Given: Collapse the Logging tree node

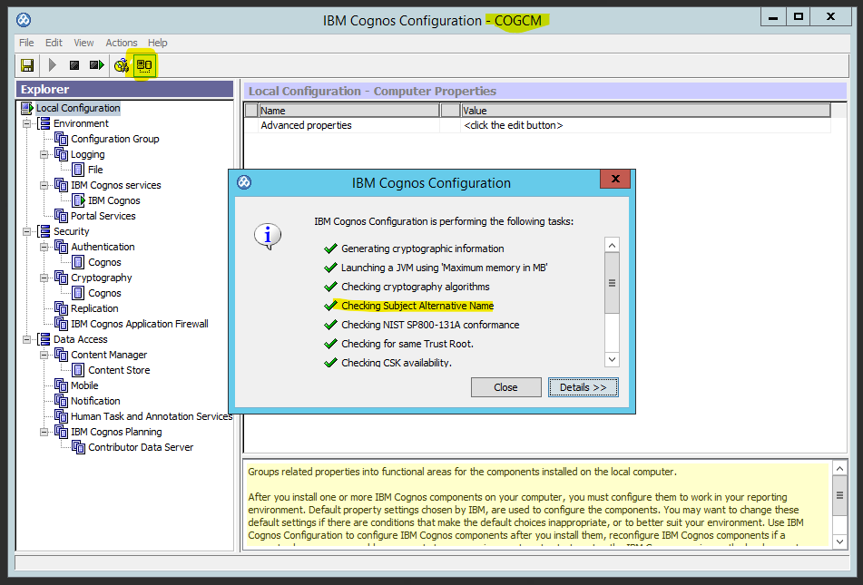Looking at the screenshot, I should coord(44,155).
